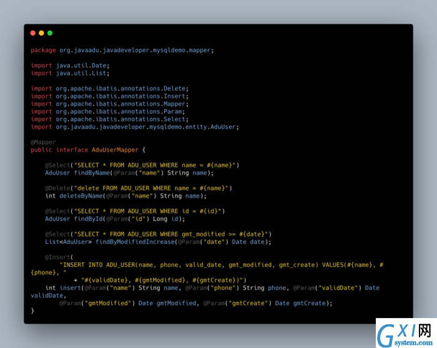This screenshot has height=348, width=437.
Task: Click the green maximize dot in the code window
Action: 50,33
